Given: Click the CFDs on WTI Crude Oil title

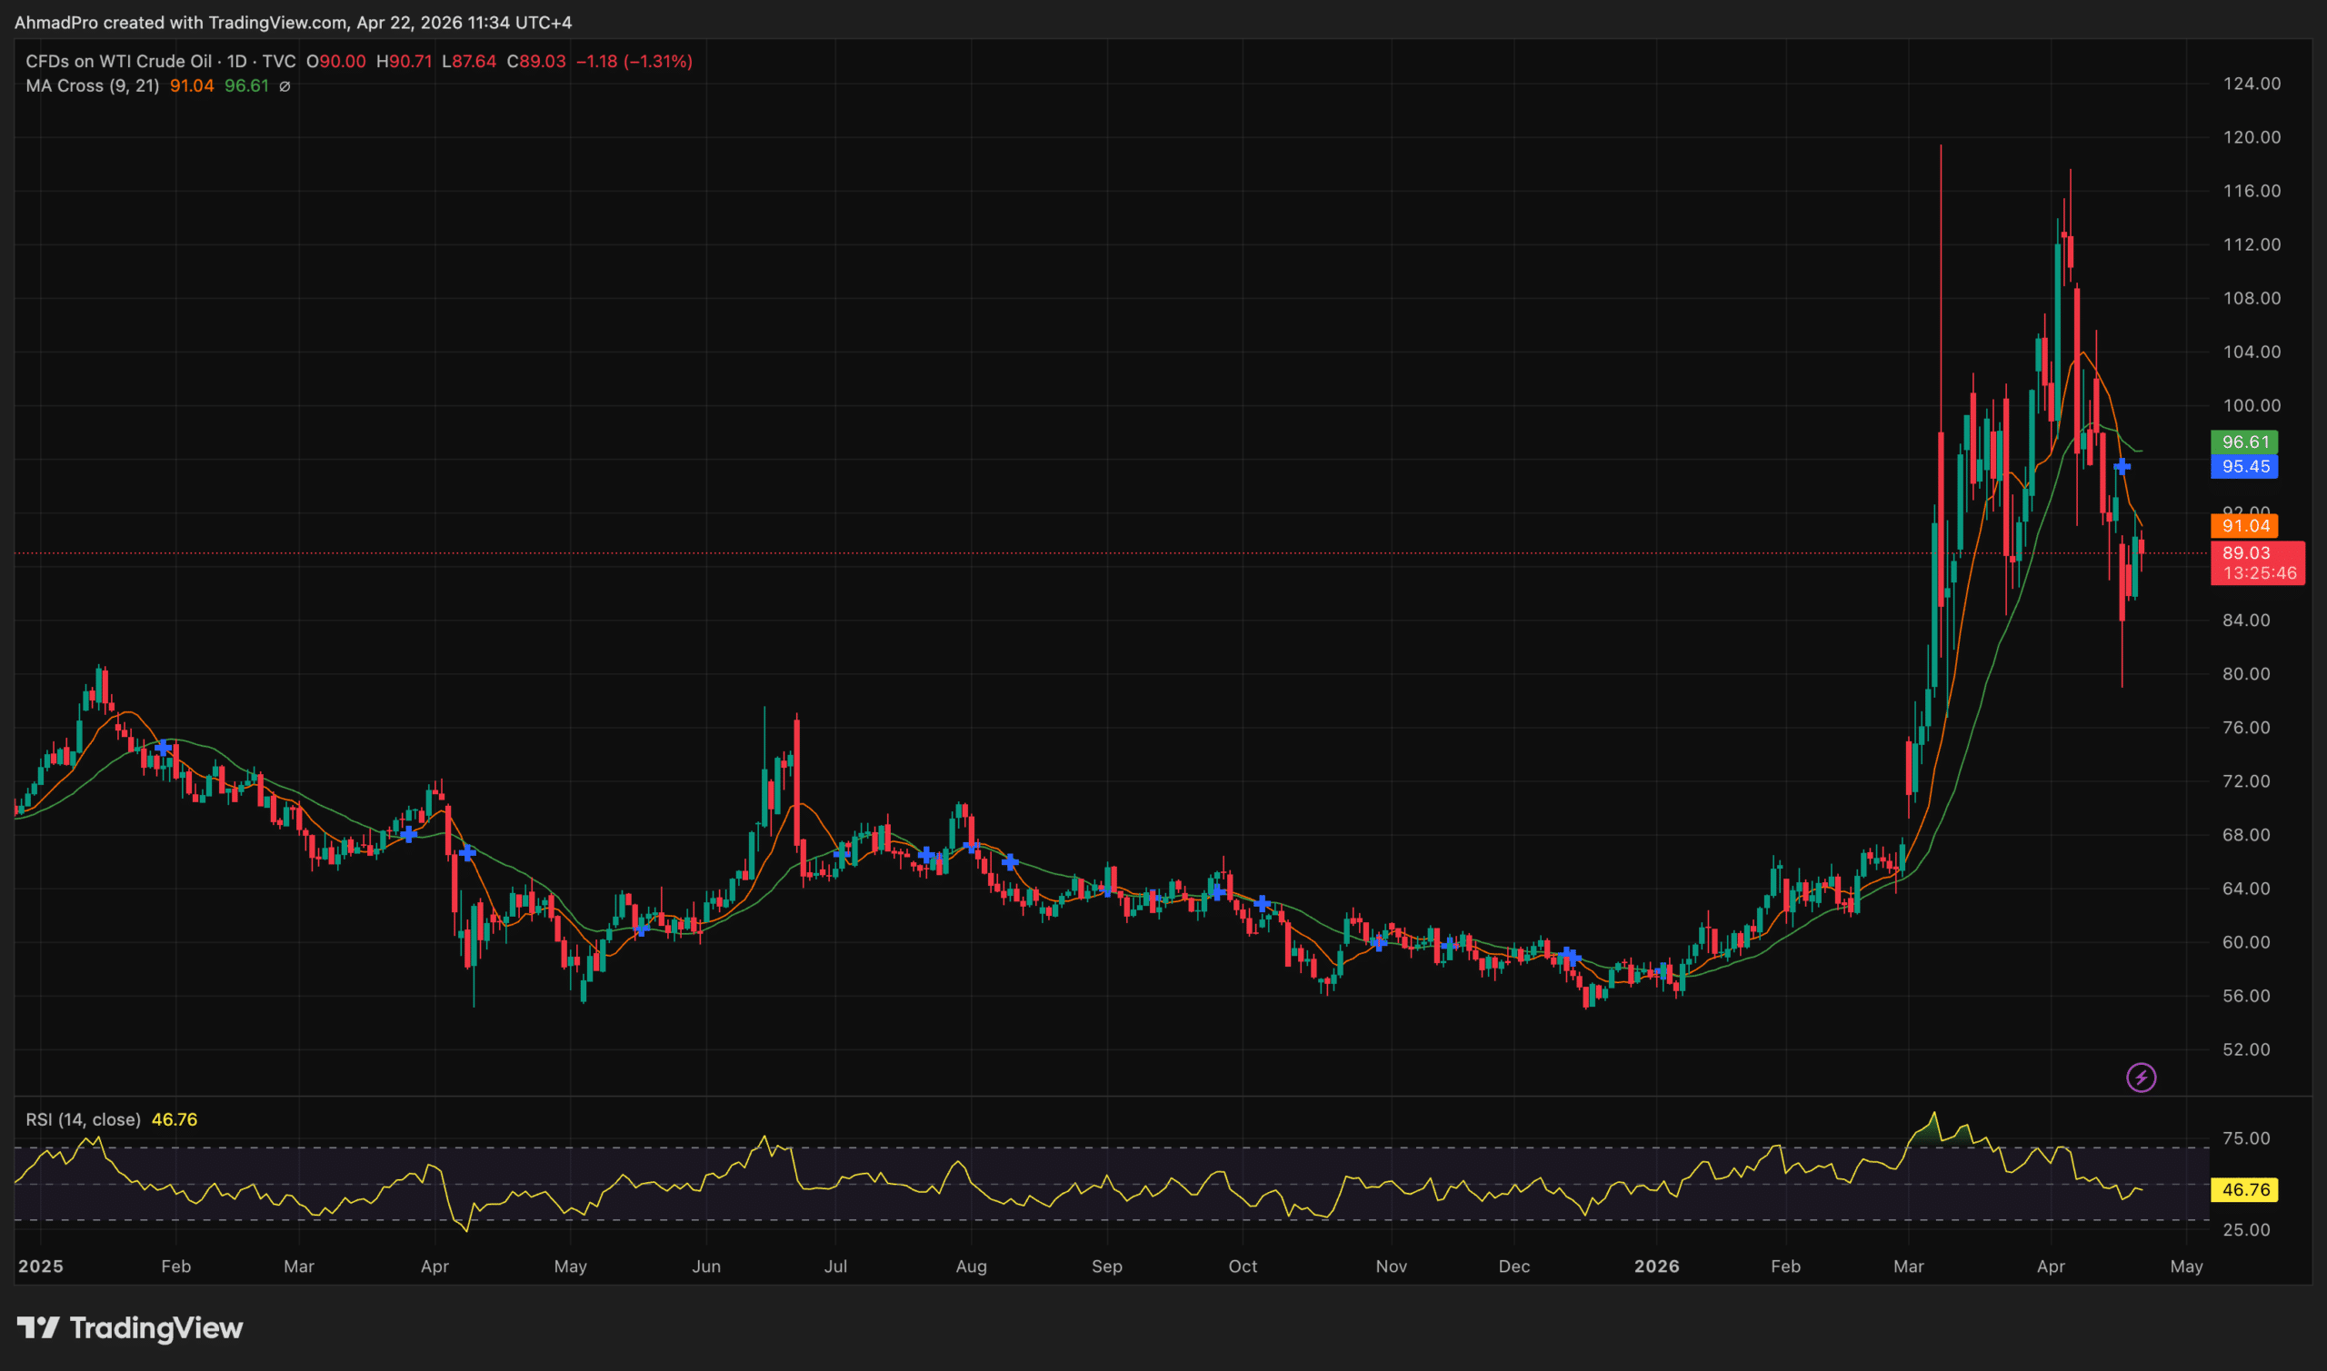Looking at the screenshot, I should [x=119, y=61].
